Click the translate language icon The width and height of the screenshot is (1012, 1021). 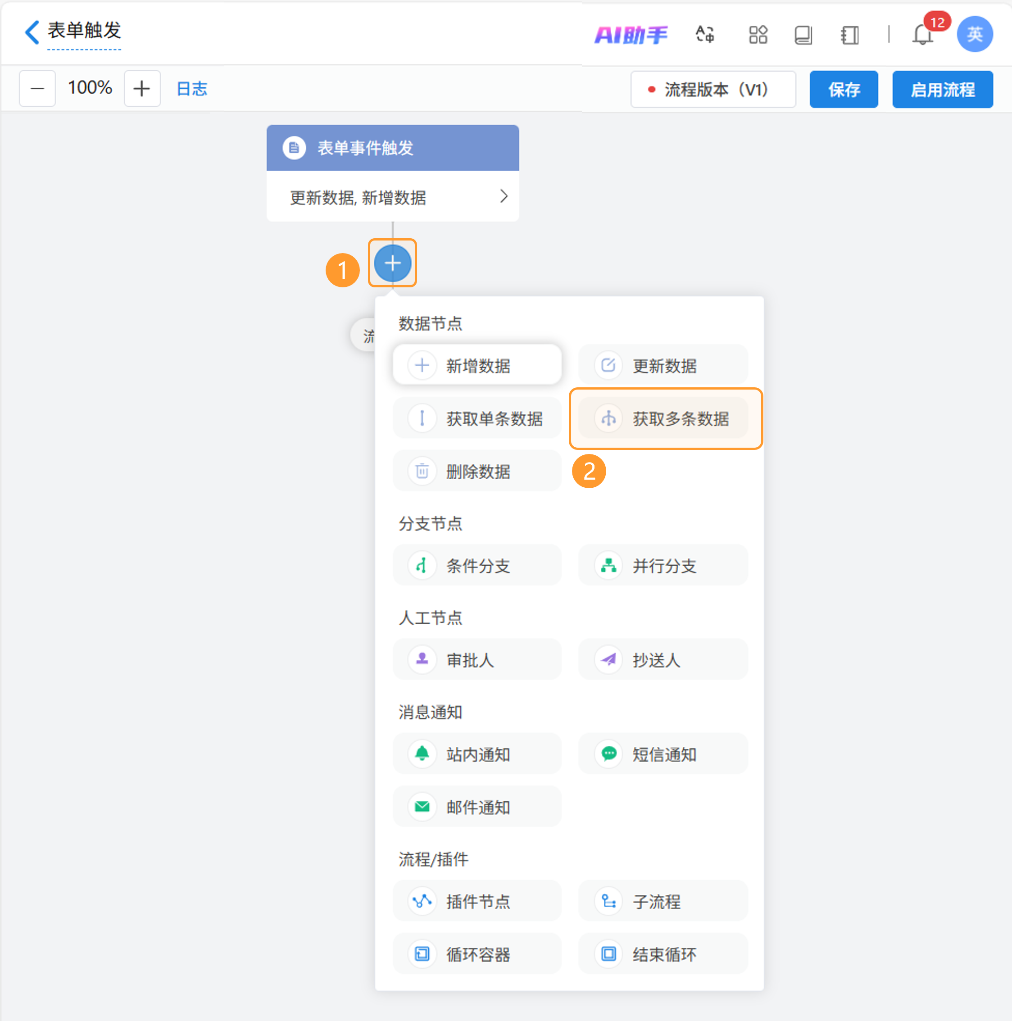(704, 35)
